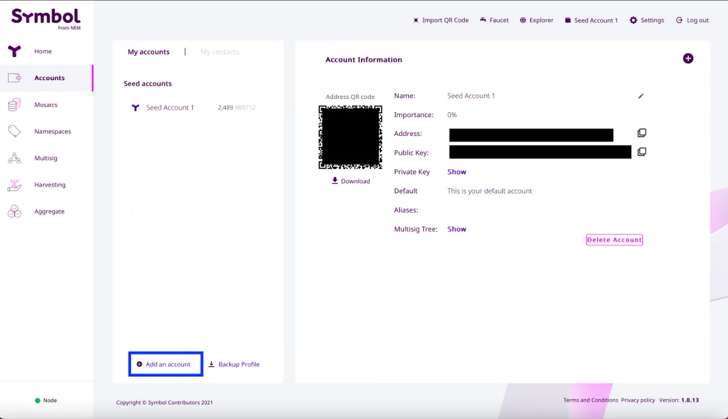Click the Backup Profile download icon

[212, 364]
